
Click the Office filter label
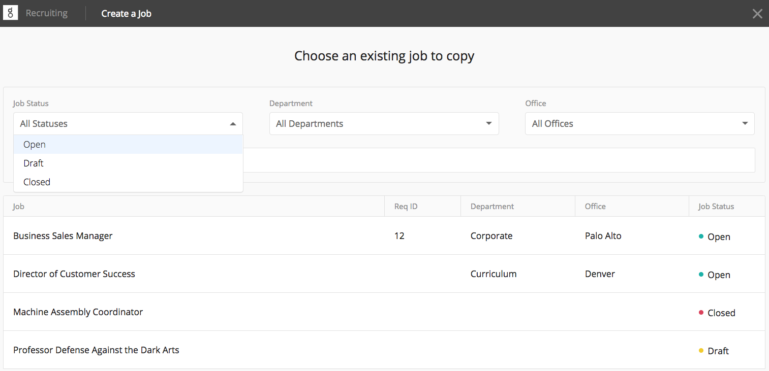coord(536,104)
